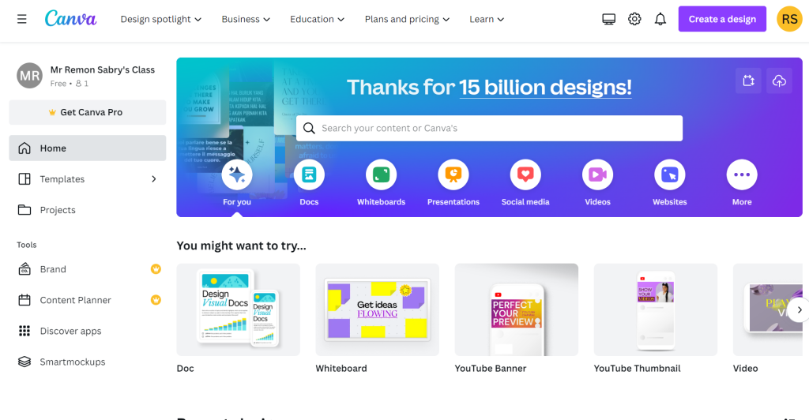
Task: Open the RS account avatar
Action: tap(789, 19)
